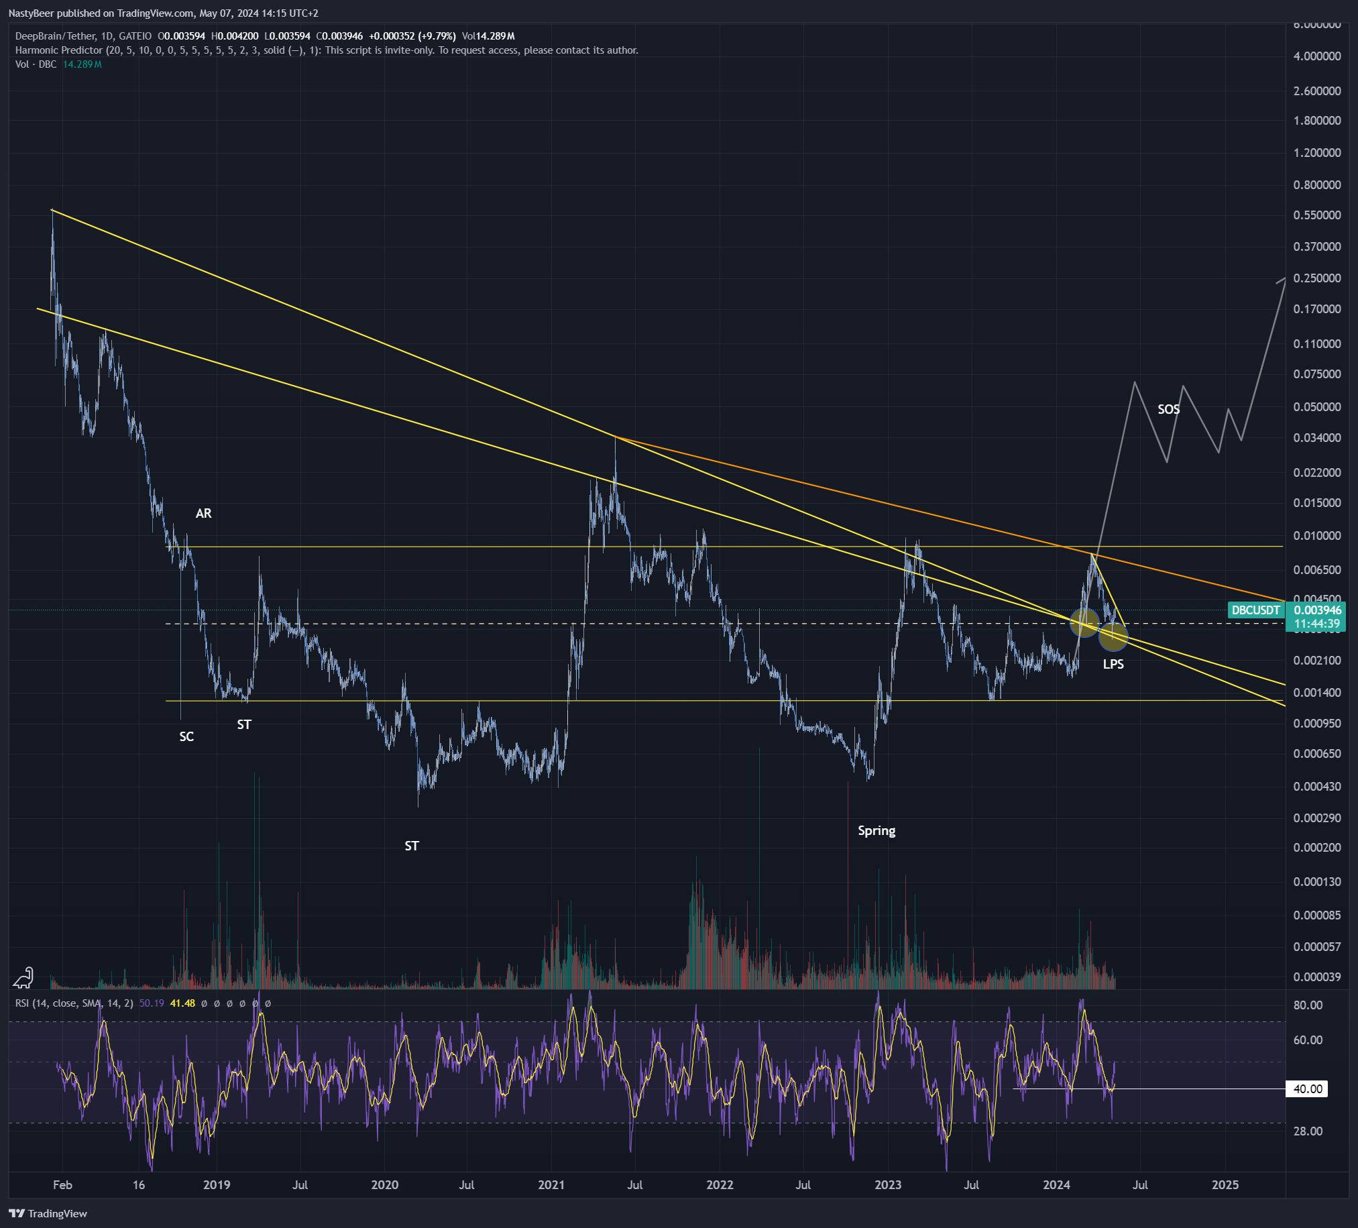This screenshot has width=1358, height=1228.
Task: Click the TradingView logo at bottom left
Action: pos(48,1213)
